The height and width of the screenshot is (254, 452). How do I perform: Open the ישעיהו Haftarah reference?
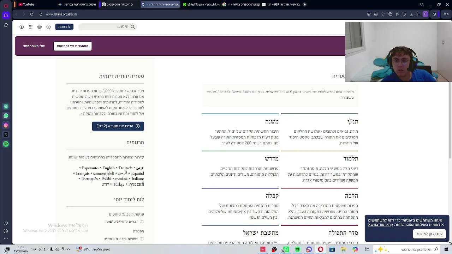pyautogui.click(x=121, y=239)
